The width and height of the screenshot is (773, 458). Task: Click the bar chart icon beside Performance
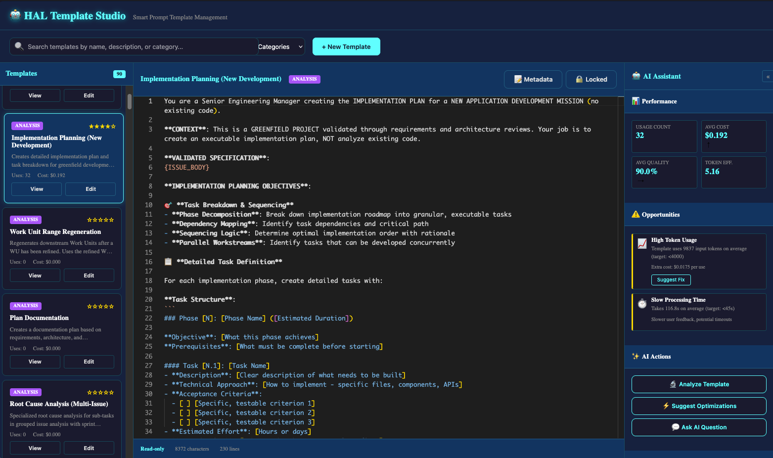click(636, 101)
